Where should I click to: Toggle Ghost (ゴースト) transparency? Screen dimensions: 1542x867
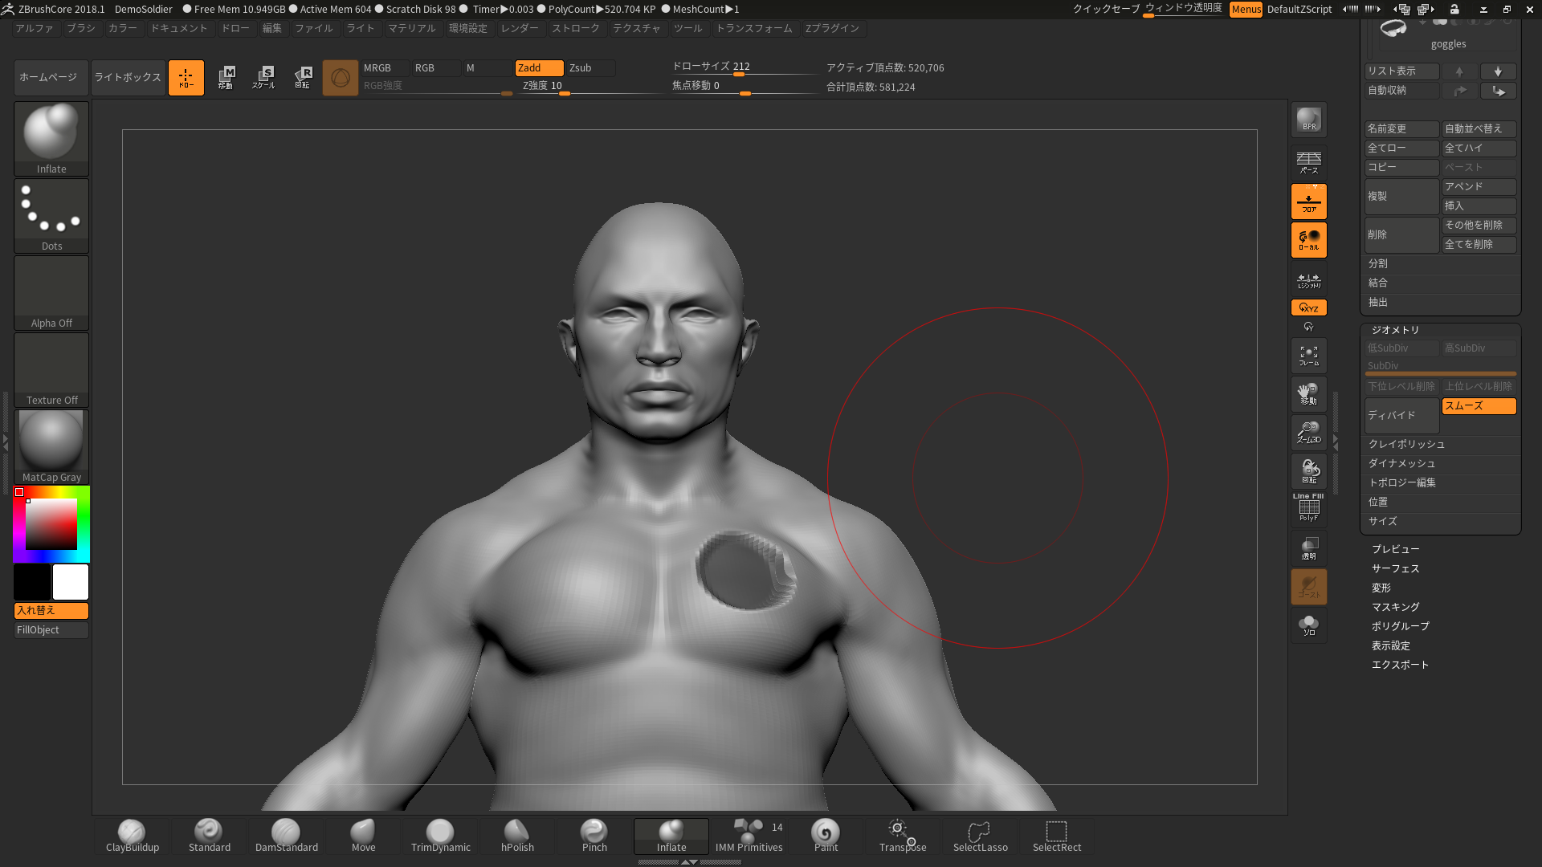[1309, 587]
